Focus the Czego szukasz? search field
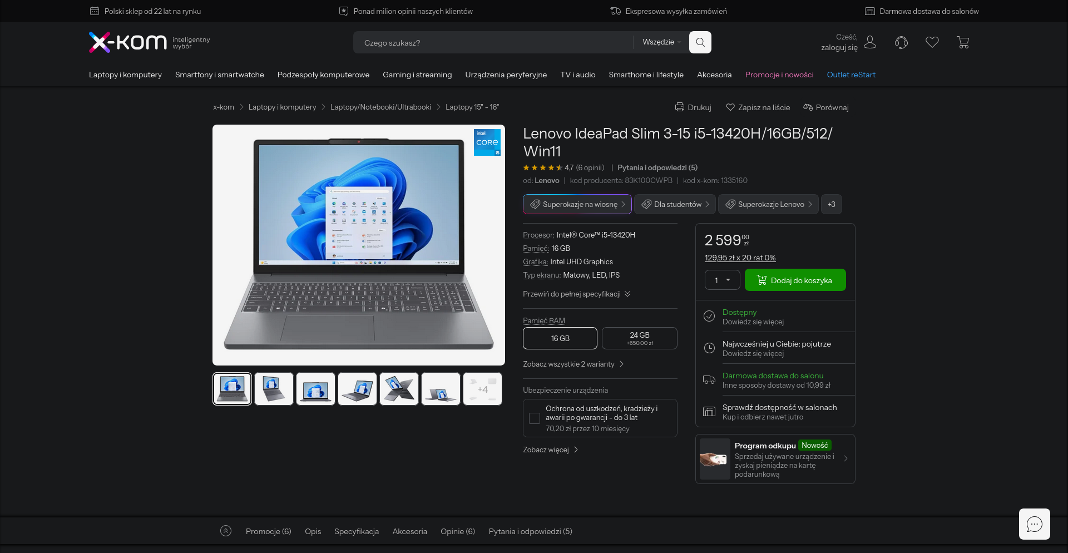This screenshot has height=553, width=1068. 493,42
